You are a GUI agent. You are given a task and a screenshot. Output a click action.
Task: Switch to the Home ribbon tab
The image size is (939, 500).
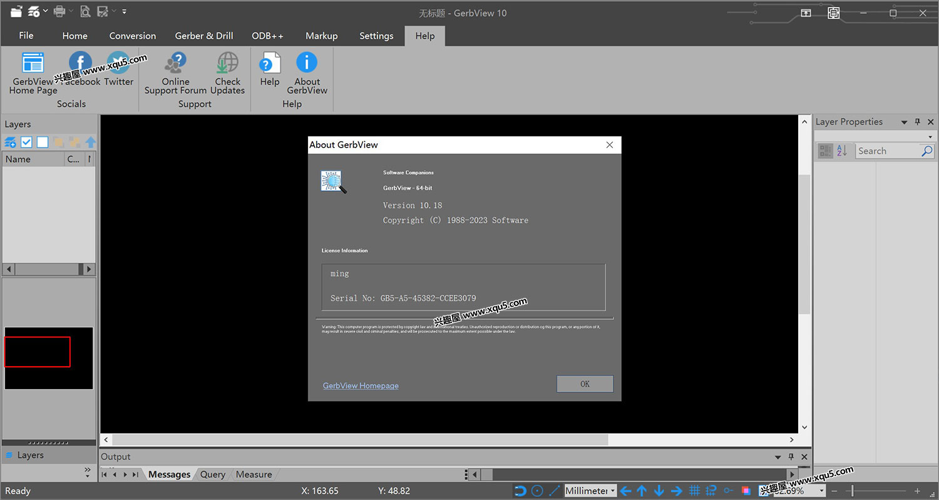point(75,36)
